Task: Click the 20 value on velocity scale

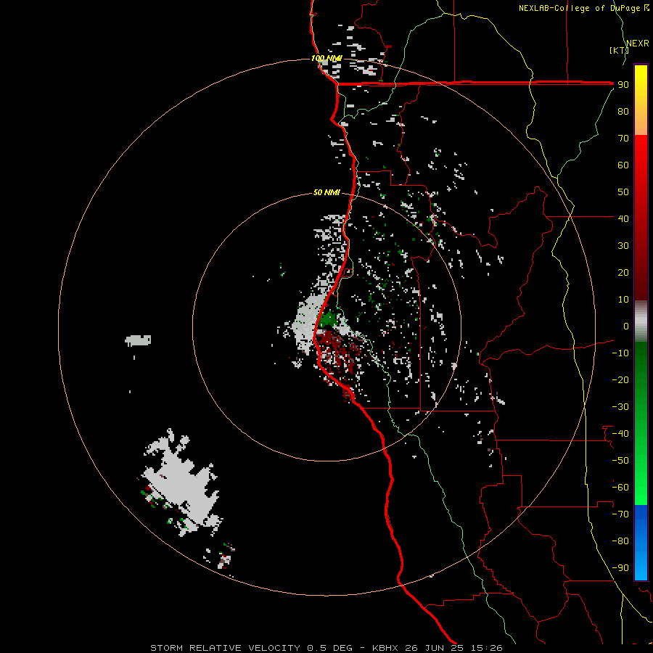Action: click(x=623, y=272)
